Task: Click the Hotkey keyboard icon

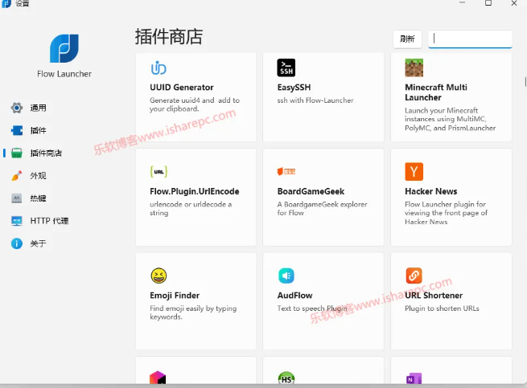Action: [16, 198]
